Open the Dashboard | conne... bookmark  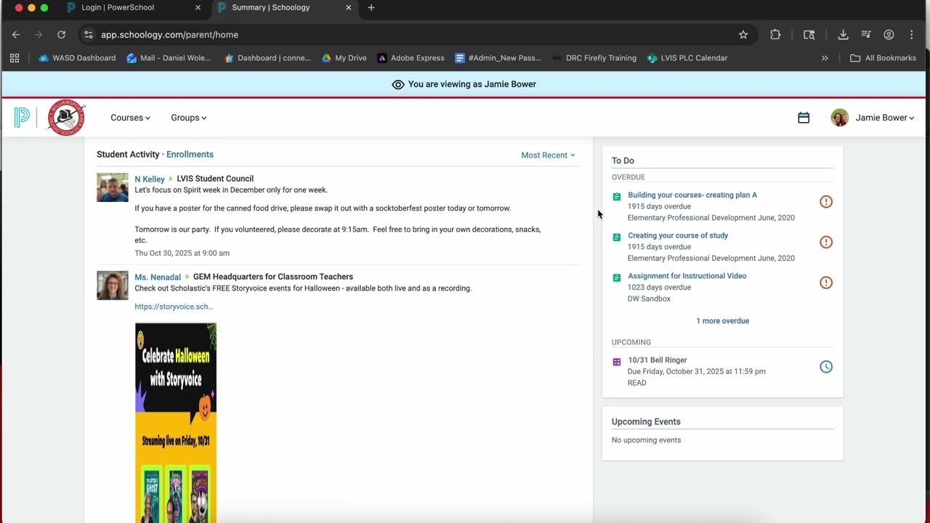(267, 58)
